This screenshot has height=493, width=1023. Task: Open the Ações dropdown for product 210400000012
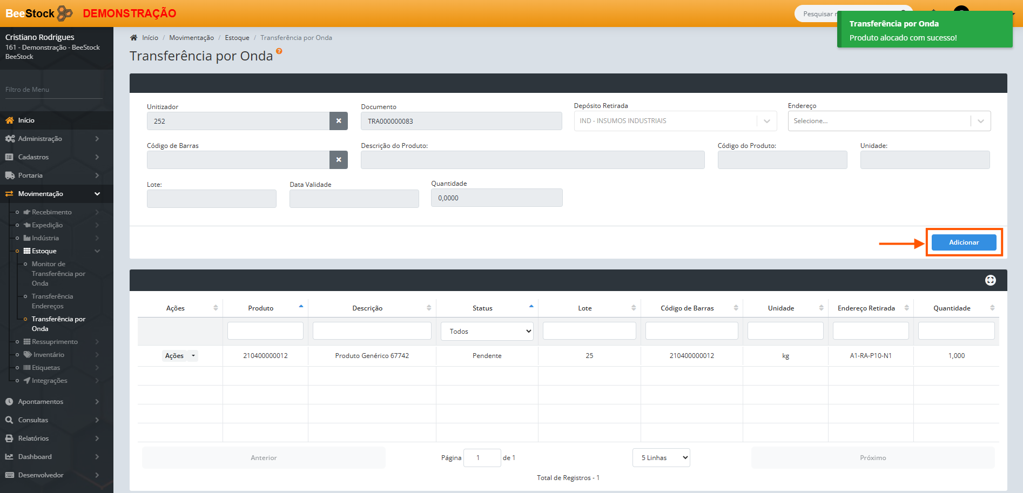tap(180, 356)
